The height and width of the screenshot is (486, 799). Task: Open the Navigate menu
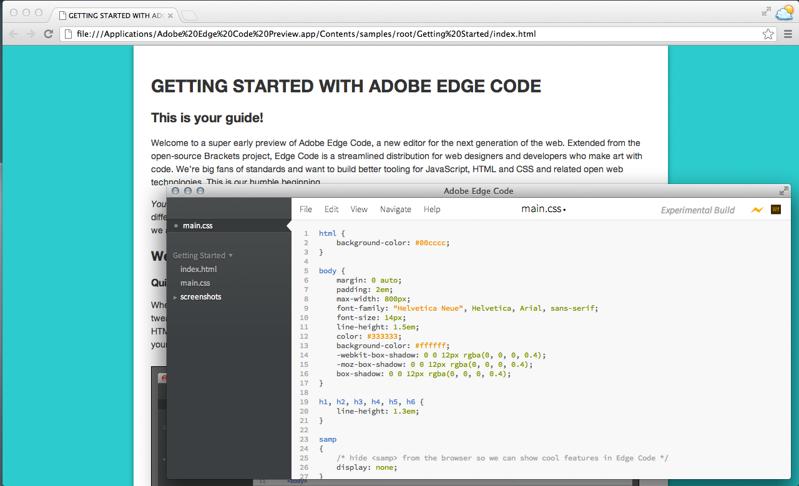pos(395,209)
